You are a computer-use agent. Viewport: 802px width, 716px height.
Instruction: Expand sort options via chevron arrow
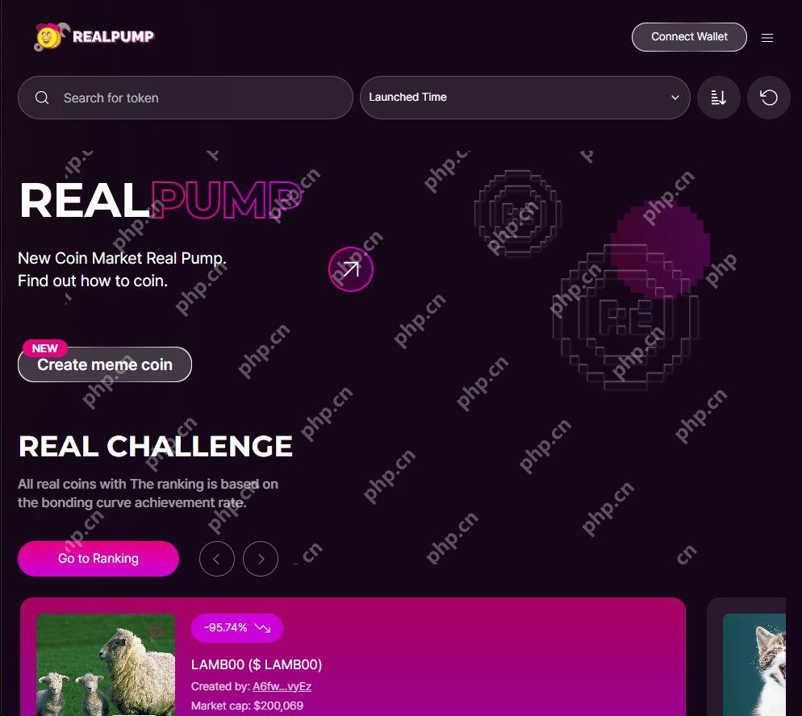pos(675,98)
